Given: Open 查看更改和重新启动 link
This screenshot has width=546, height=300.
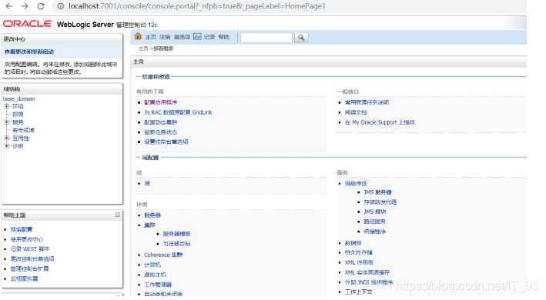Looking at the screenshot, I should pyautogui.click(x=29, y=52).
